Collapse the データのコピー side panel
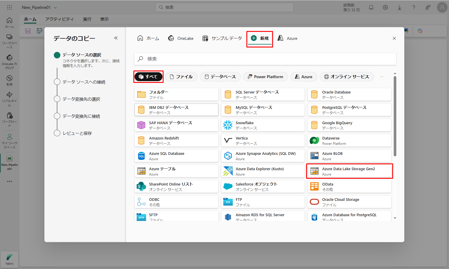The height and width of the screenshot is (269, 449). tap(116, 38)
